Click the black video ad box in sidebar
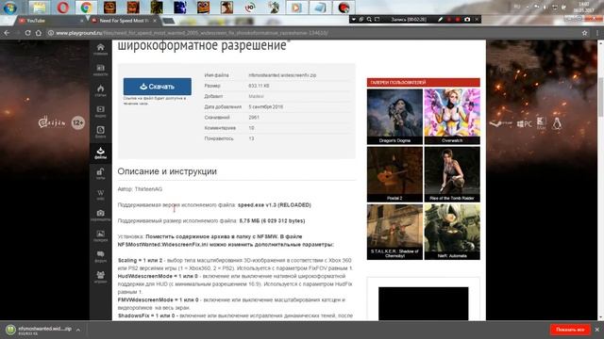604x339 pixels. pyautogui.click(x=424, y=303)
